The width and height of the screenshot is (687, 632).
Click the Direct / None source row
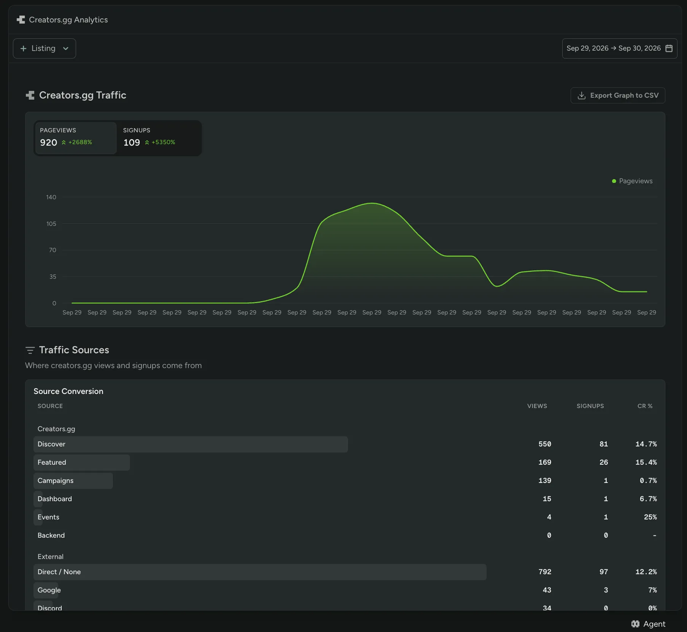coord(345,572)
